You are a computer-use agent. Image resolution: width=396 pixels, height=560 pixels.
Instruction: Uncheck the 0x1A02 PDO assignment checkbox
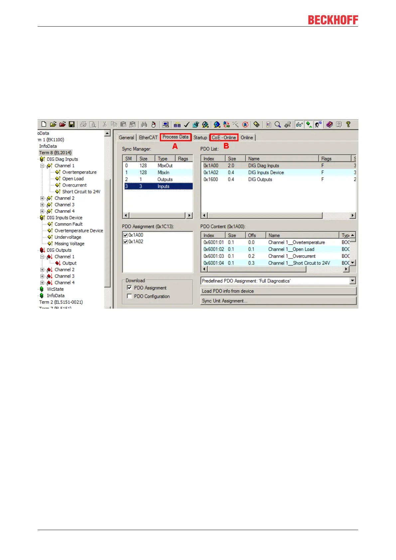coord(126,242)
